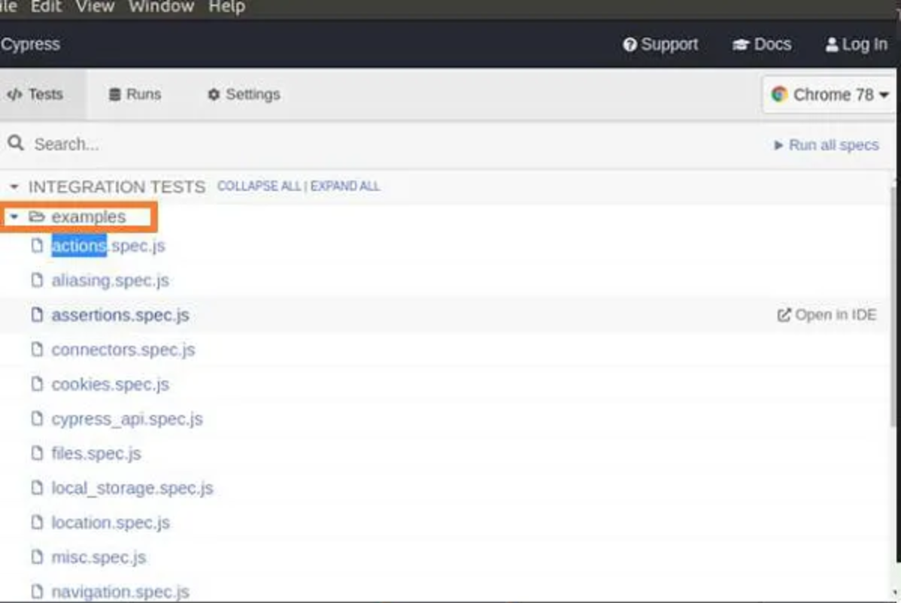Image resolution: width=901 pixels, height=603 pixels.
Task: Click the examples folder icon
Action: pyautogui.click(x=37, y=217)
